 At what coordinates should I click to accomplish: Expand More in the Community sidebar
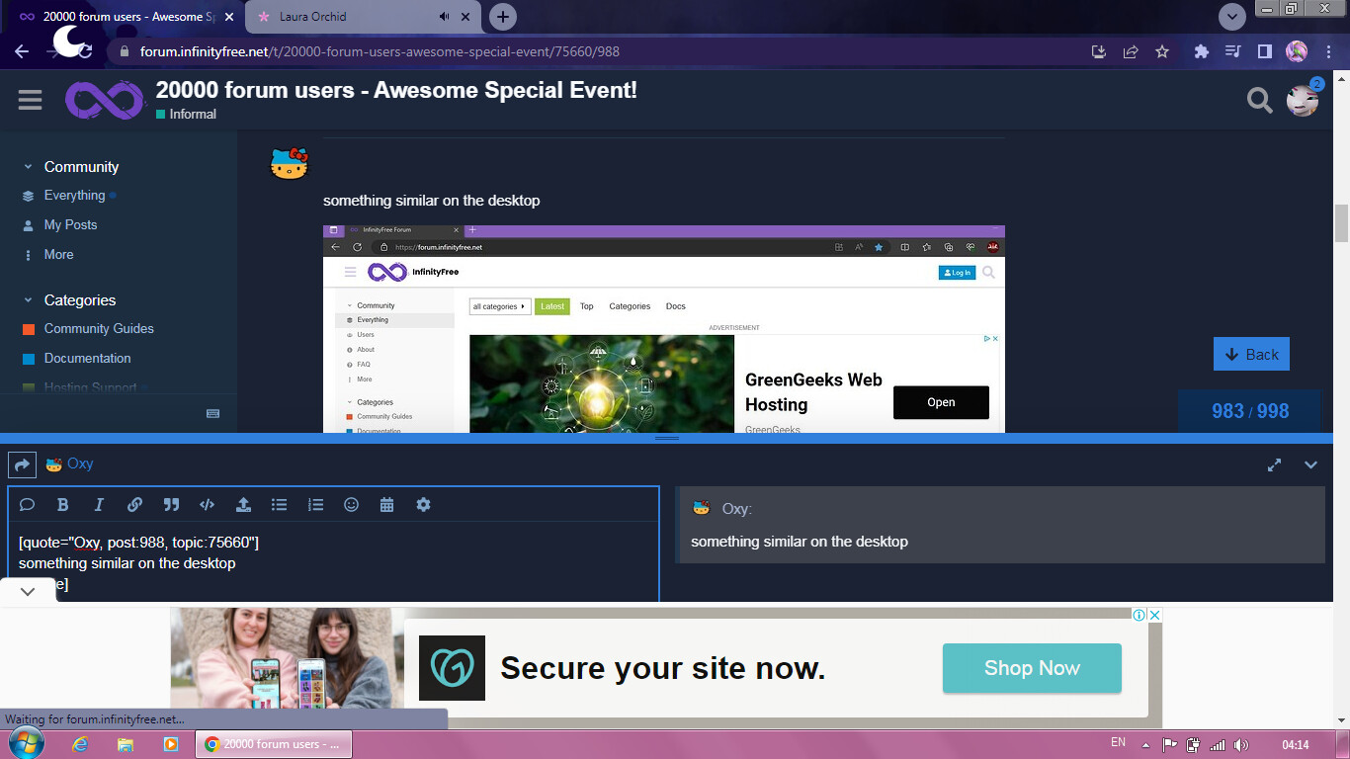pos(58,255)
